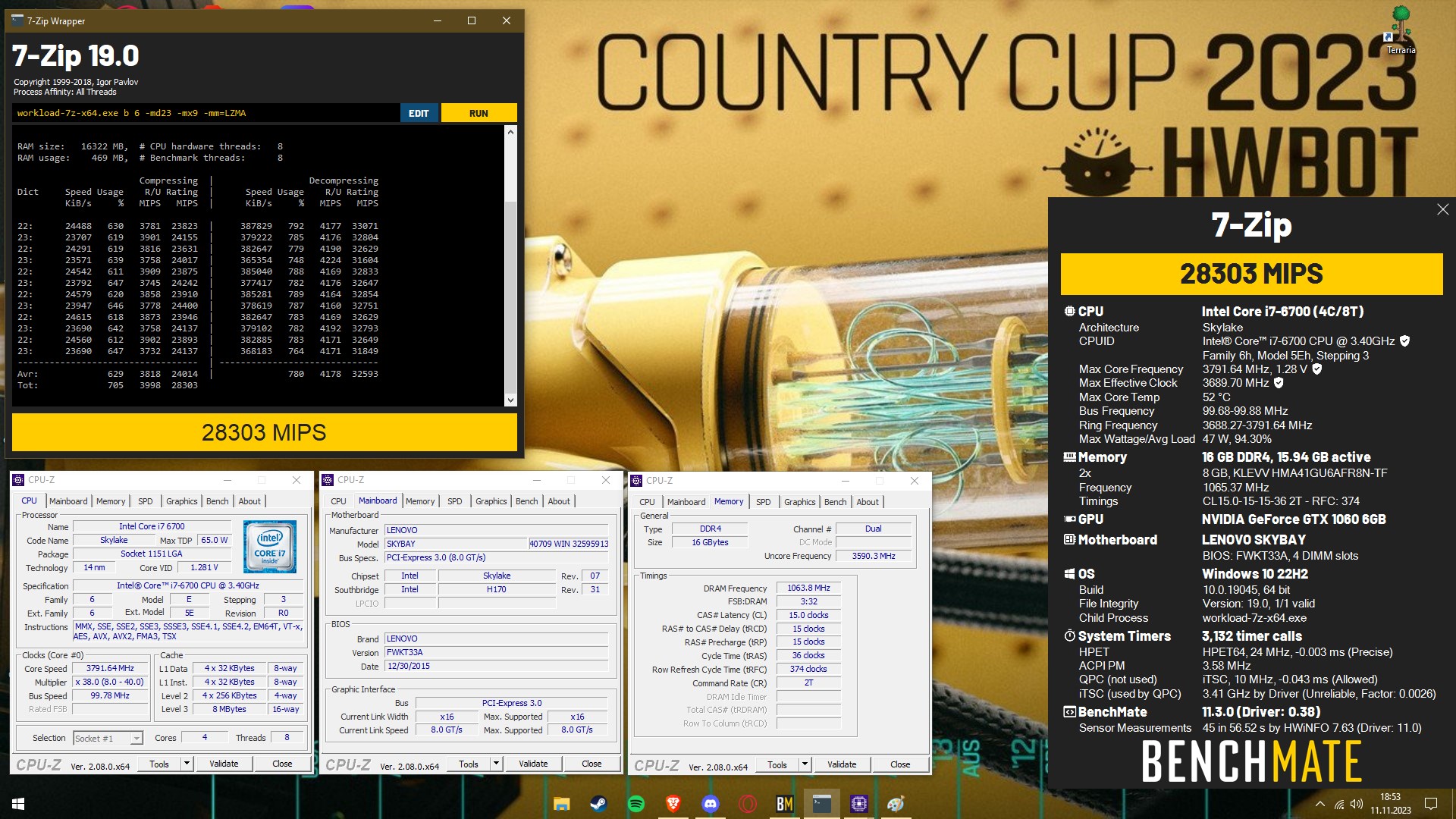
Task: Click the workload command line field
Action: (206, 113)
